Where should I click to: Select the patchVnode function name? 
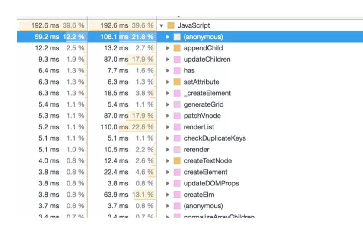click(x=202, y=116)
